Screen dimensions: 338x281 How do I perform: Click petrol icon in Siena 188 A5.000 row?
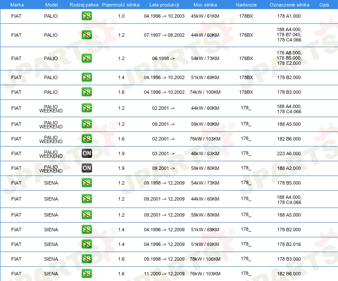[86, 214]
